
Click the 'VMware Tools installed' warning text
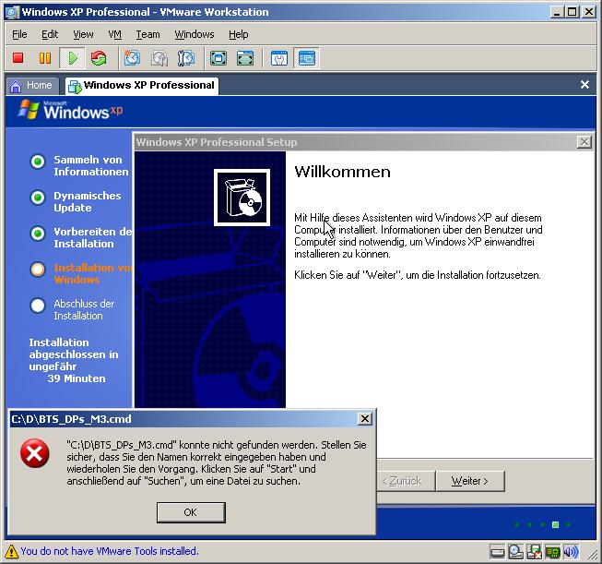110,551
